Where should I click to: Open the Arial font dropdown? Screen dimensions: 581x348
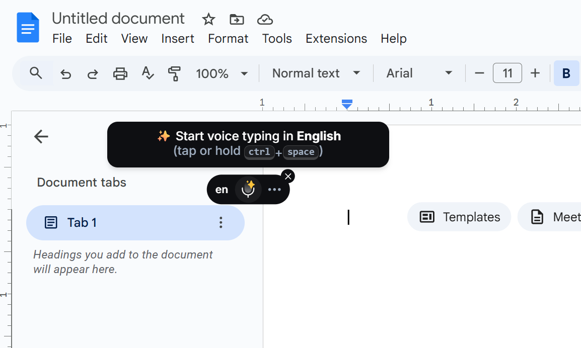[419, 73]
